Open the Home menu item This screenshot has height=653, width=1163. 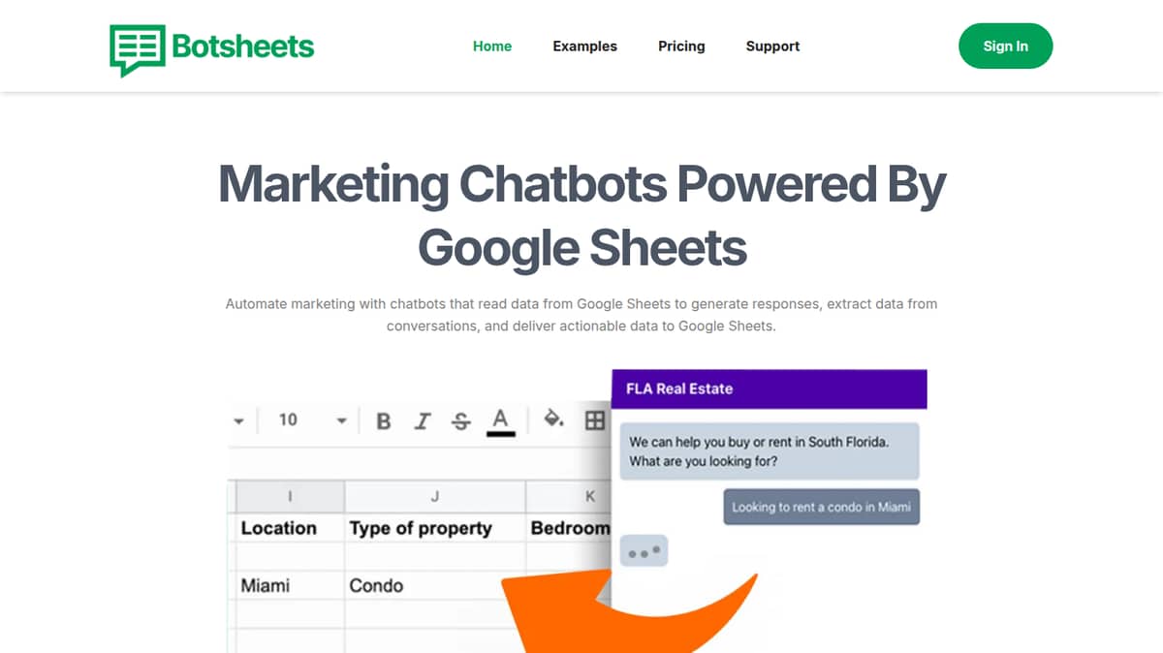[x=492, y=46]
